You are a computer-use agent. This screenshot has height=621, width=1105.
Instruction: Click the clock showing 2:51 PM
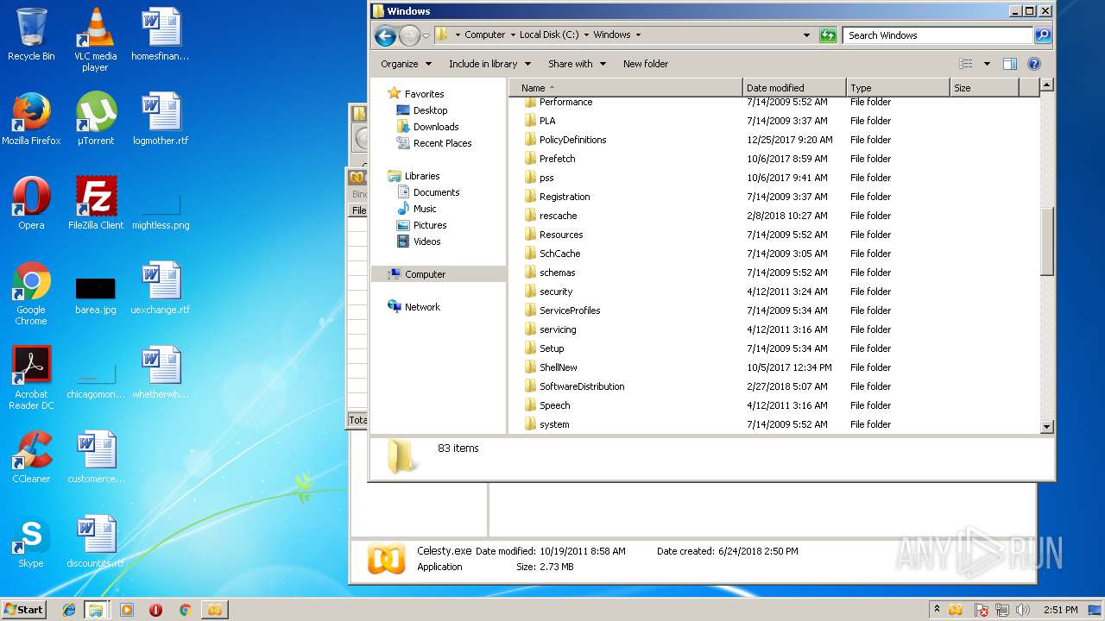1060,610
